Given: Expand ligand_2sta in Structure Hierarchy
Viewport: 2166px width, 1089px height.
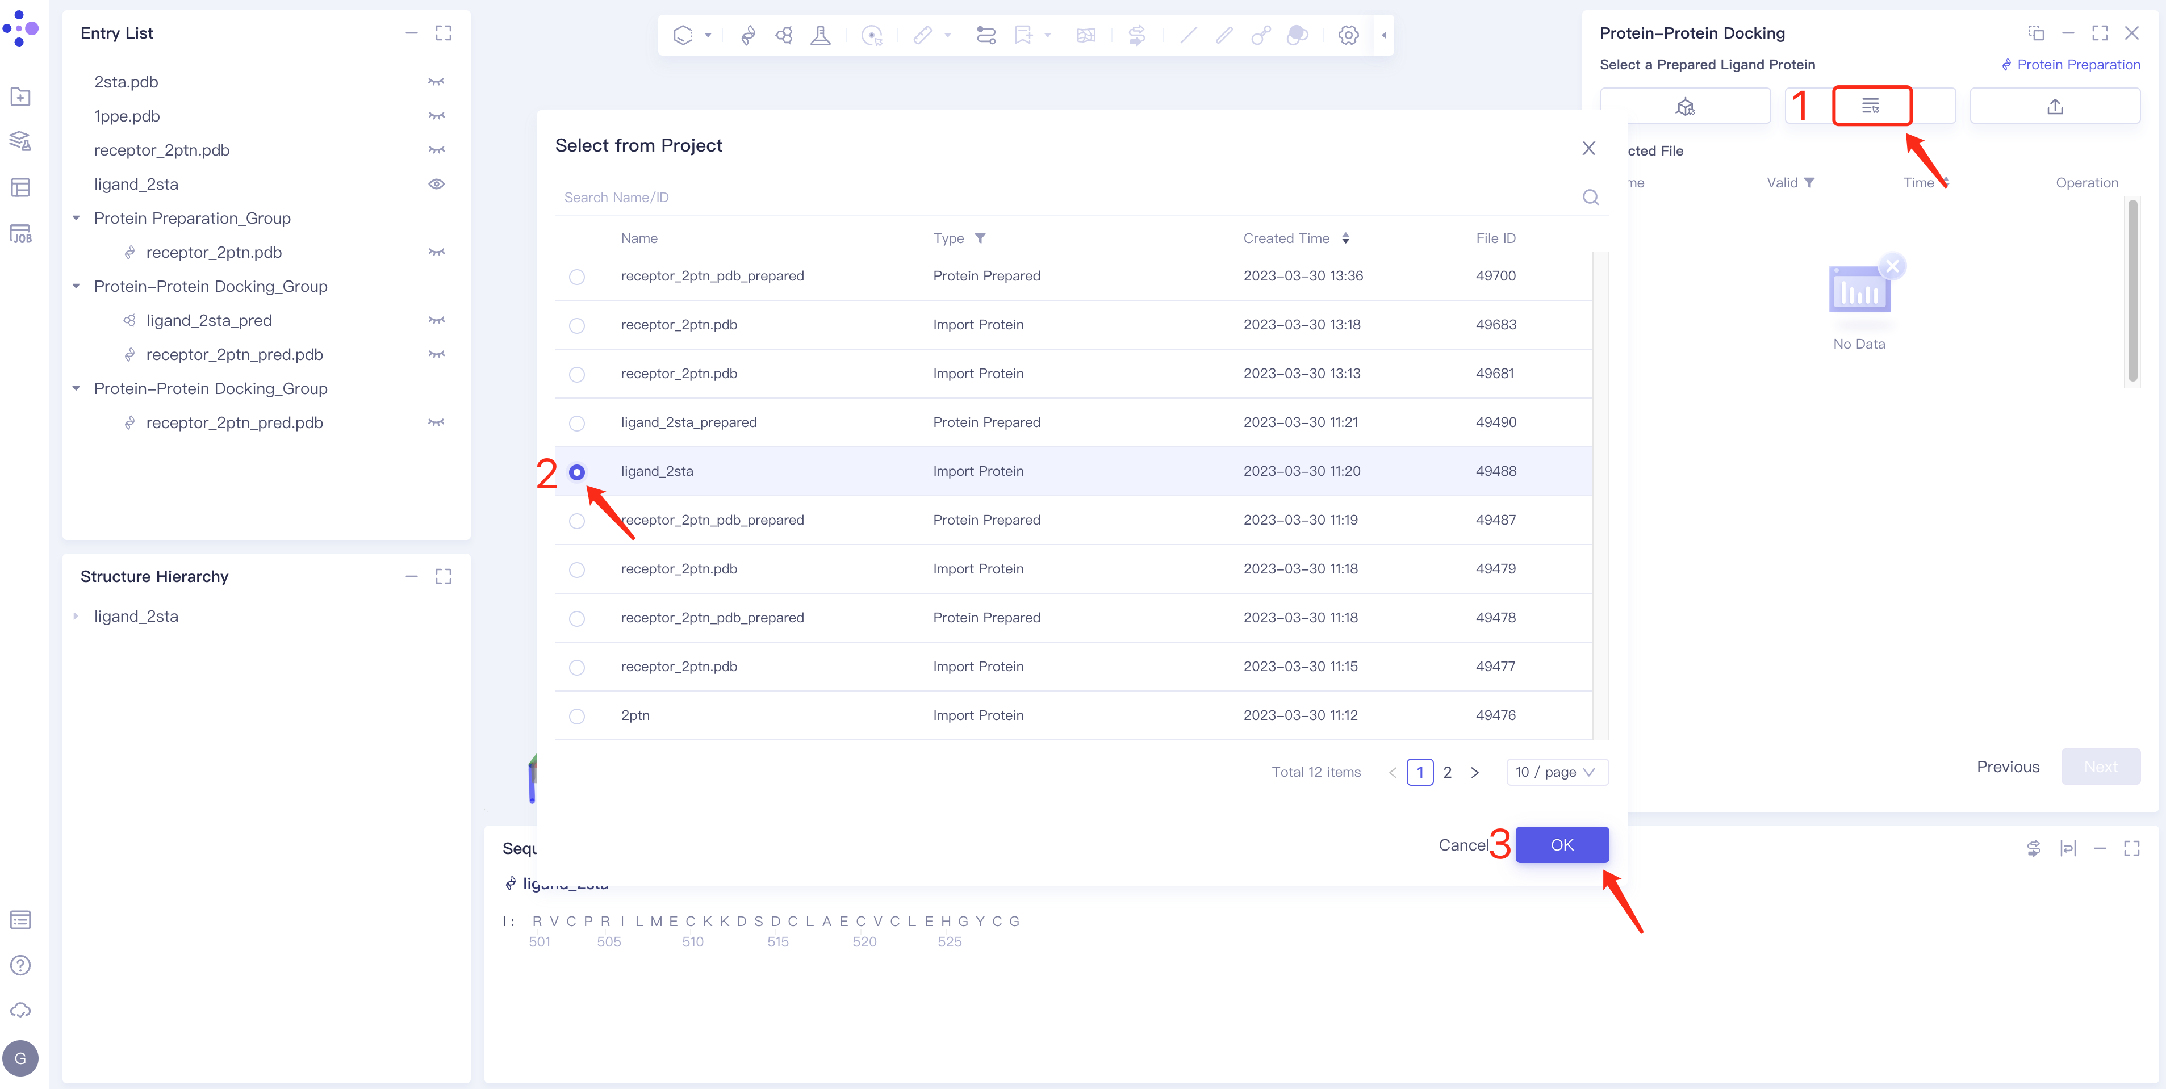Looking at the screenshot, I should [77, 617].
